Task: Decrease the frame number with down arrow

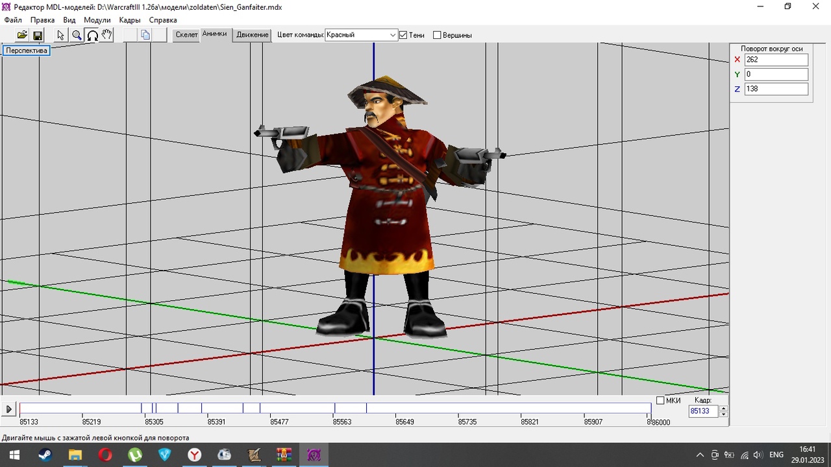Action: click(x=724, y=414)
